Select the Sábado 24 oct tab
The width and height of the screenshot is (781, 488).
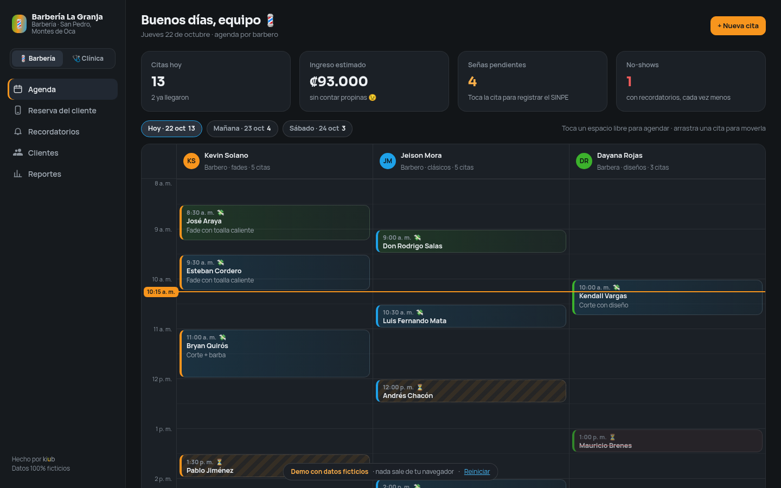(x=317, y=129)
